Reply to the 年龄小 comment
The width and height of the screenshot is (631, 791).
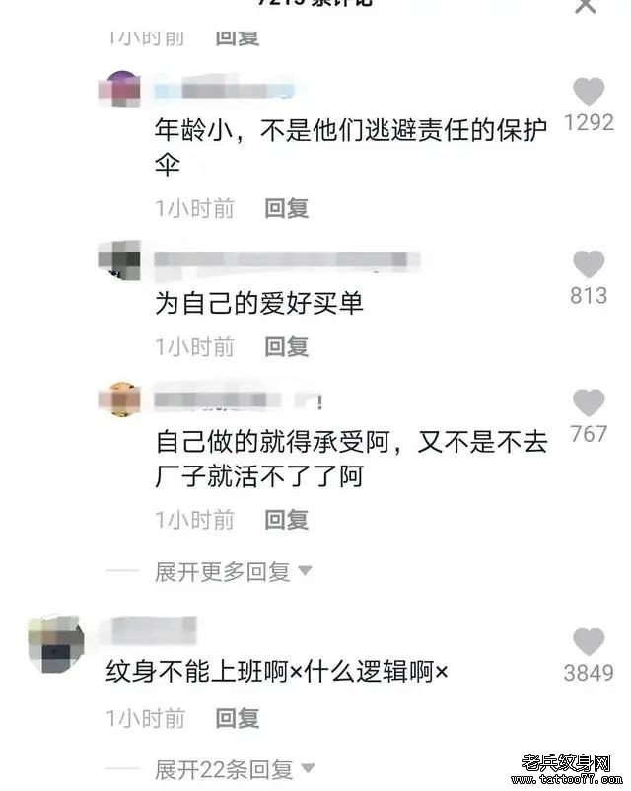click(x=287, y=208)
